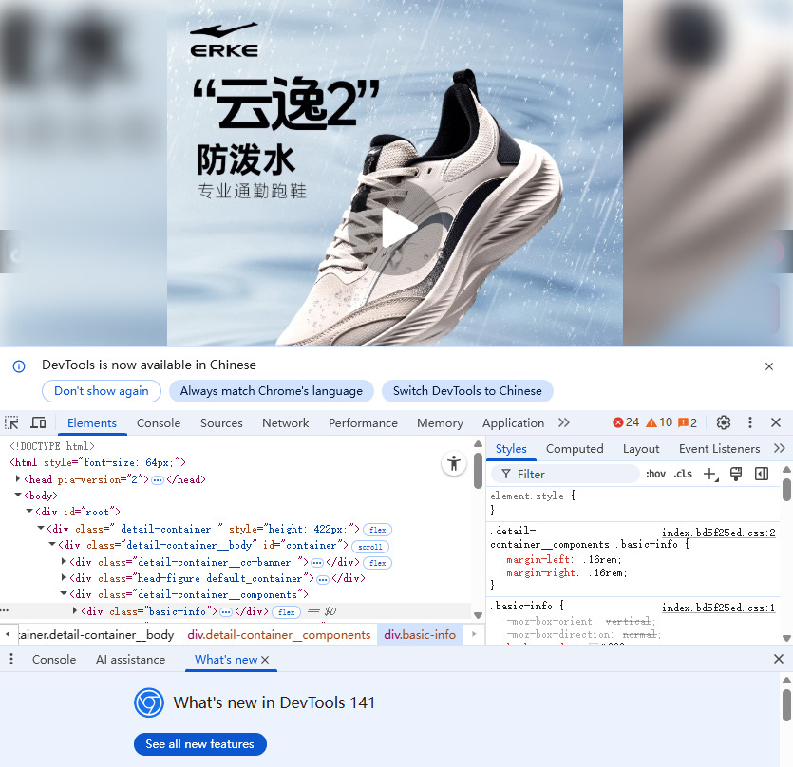Close the bottom drawer
Viewport: 793px width, 767px height.
point(779,659)
